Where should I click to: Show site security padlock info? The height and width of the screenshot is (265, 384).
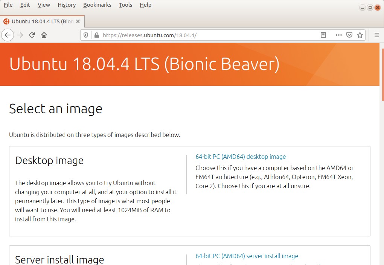(97, 35)
